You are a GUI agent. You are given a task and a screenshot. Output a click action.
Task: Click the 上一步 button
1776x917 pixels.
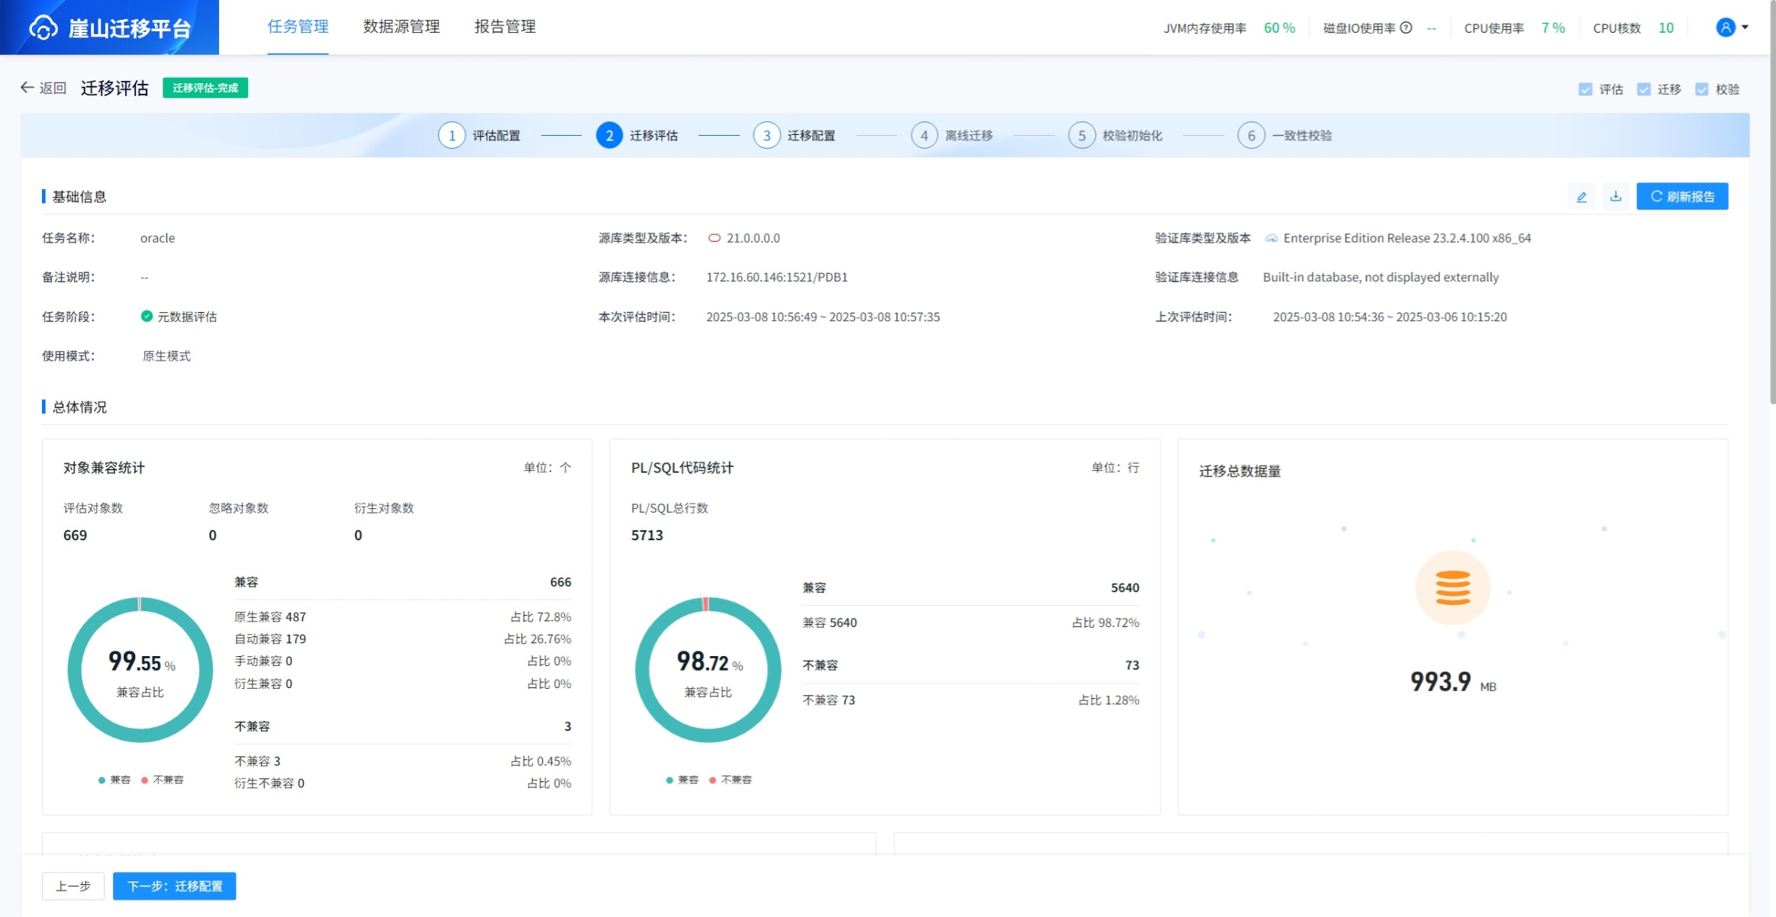tap(73, 886)
